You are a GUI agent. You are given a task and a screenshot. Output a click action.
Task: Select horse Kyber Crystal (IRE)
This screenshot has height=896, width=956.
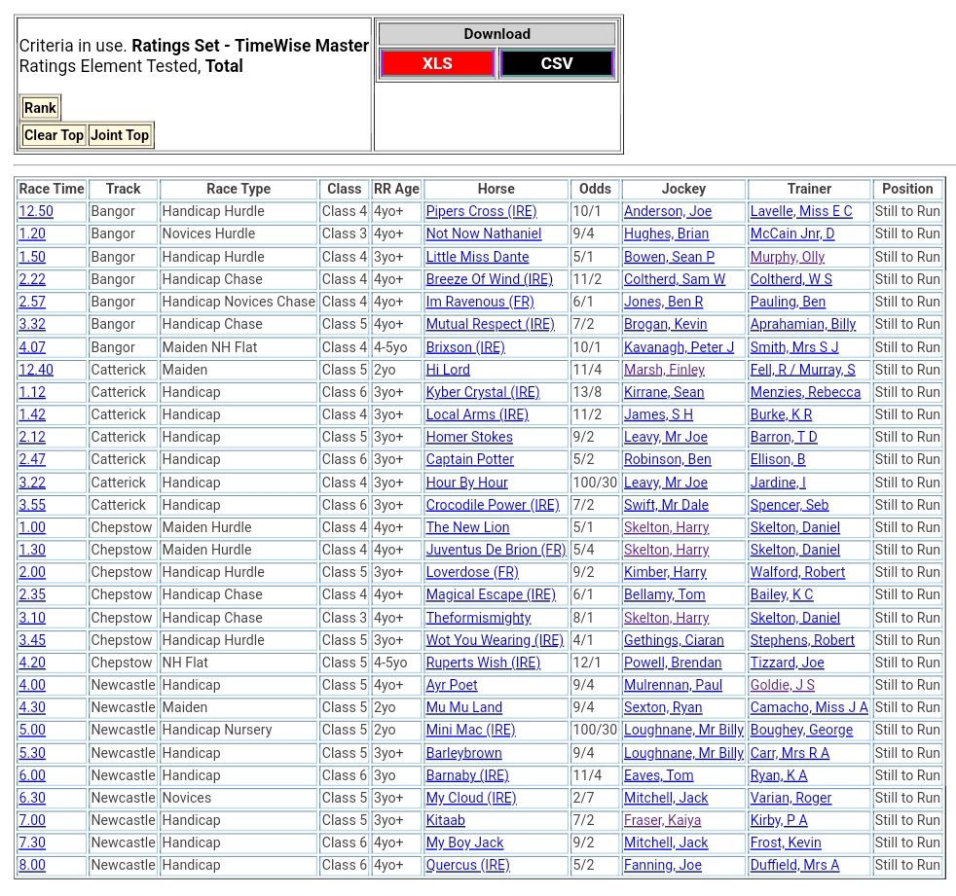pyautogui.click(x=482, y=392)
